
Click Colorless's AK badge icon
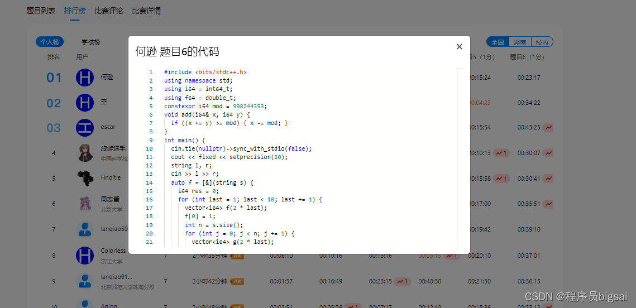237,256
